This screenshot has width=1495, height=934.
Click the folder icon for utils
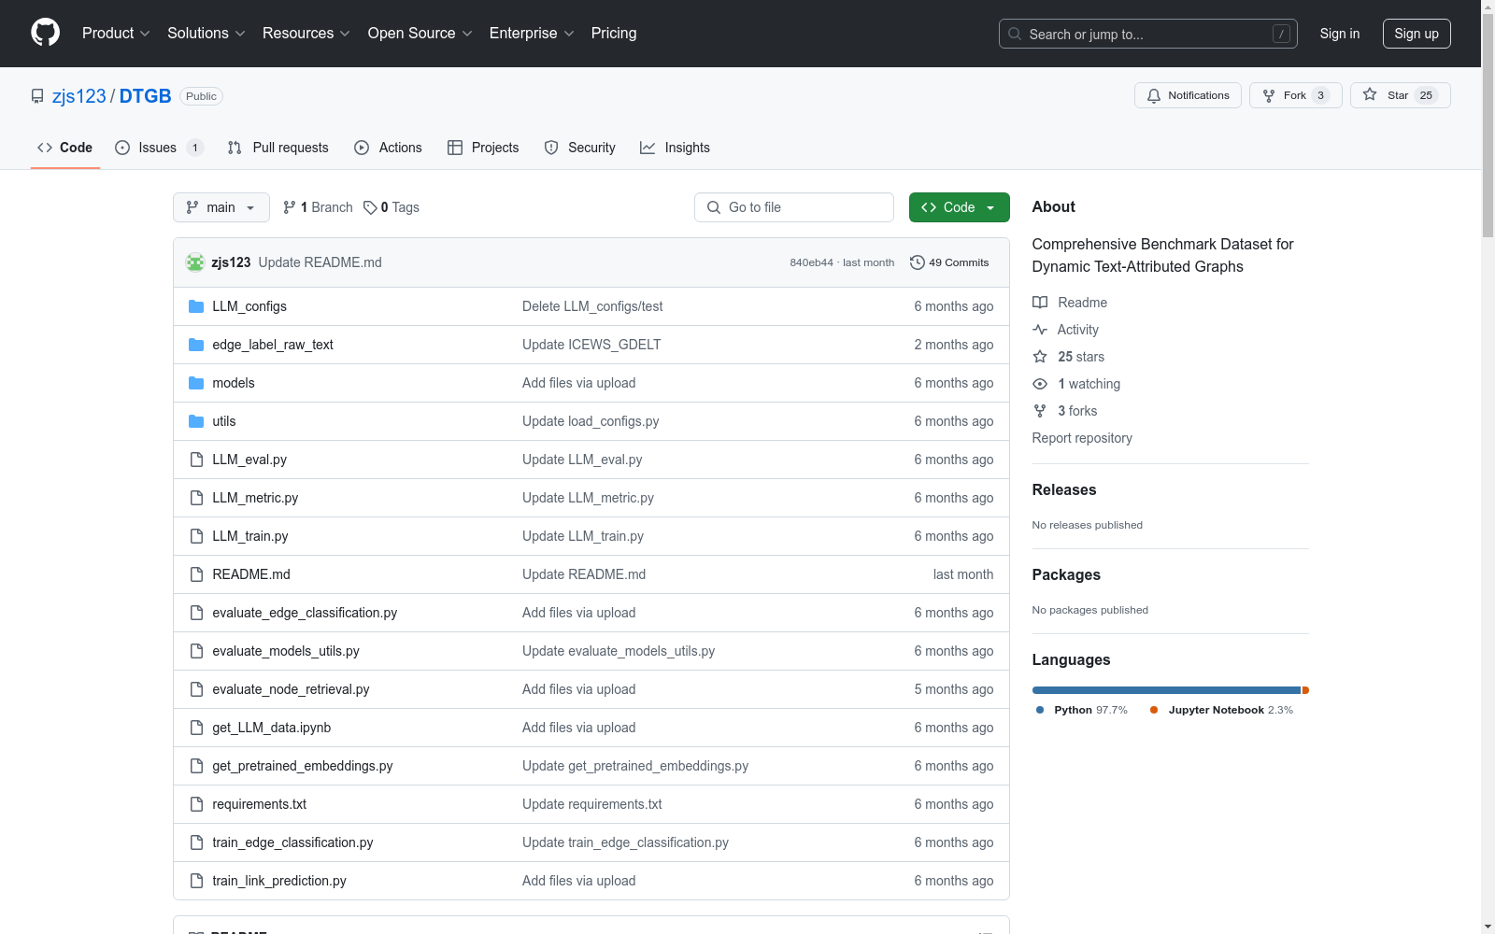point(196,421)
